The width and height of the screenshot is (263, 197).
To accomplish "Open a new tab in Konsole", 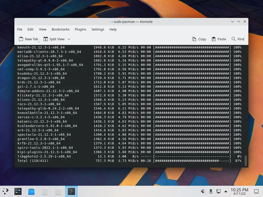I will [x=29, y=39].
